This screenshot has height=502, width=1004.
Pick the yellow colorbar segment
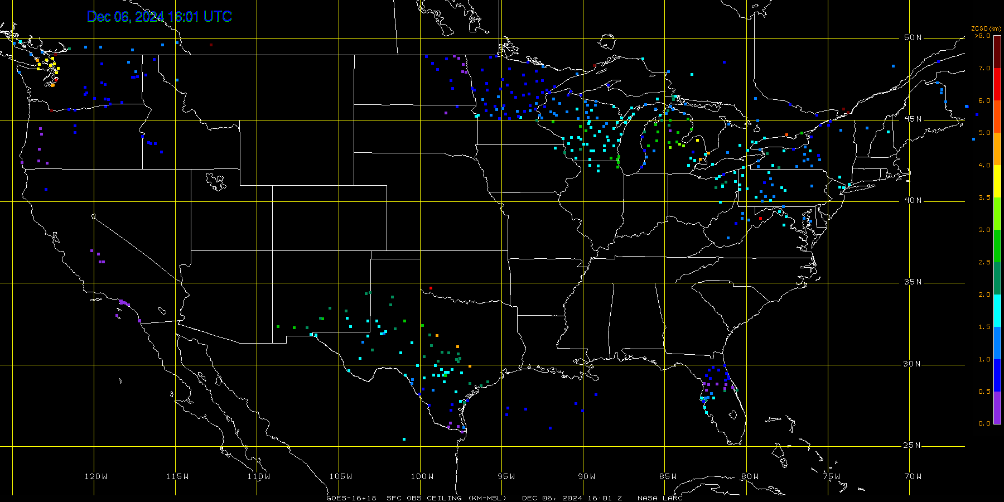click(x=997, y=181)
